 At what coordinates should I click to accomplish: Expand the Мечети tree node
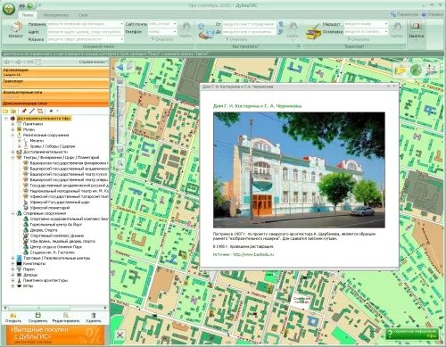pos(20,141)
